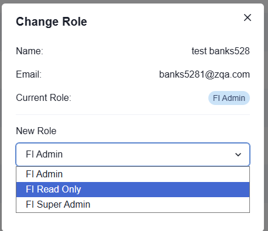Viewport: 268px width, 231px height.
Task: Select the highlighted FI Read Only option
Action: click(133, 190)
